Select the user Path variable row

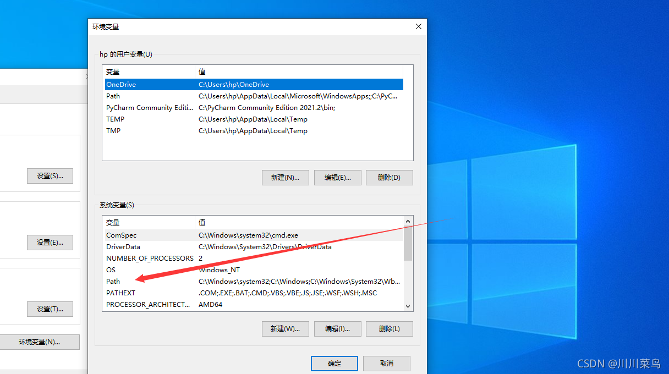(254, 96)
